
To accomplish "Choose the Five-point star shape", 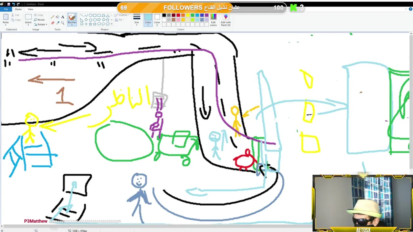I will (90, 24).
